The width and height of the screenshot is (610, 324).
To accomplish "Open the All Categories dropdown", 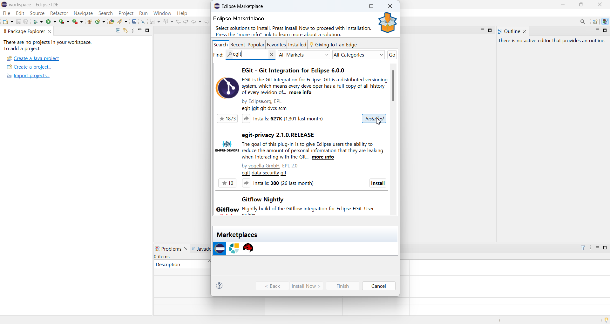I will (359, 55).
